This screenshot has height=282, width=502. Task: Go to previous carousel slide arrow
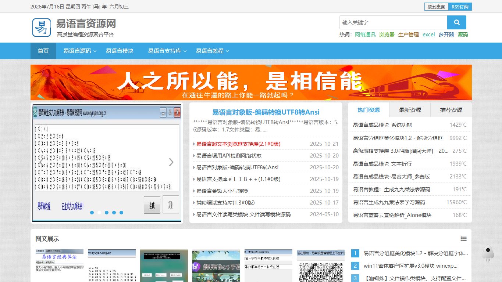click(42, 162)
